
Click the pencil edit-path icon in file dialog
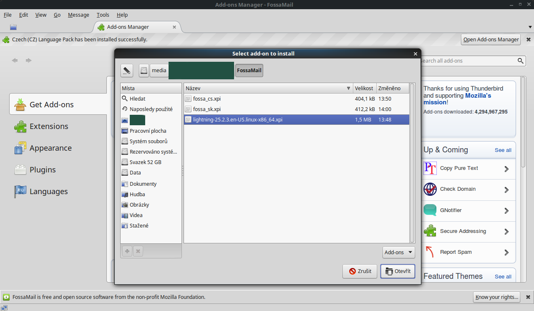pyautogui.click(x=127, y=71)
